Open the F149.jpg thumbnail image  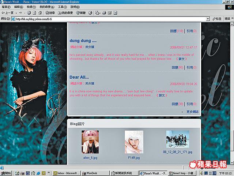pos(134,142)
